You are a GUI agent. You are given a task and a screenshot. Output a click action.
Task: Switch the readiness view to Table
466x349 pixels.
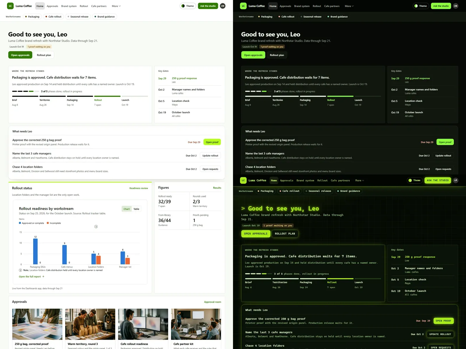136,209
